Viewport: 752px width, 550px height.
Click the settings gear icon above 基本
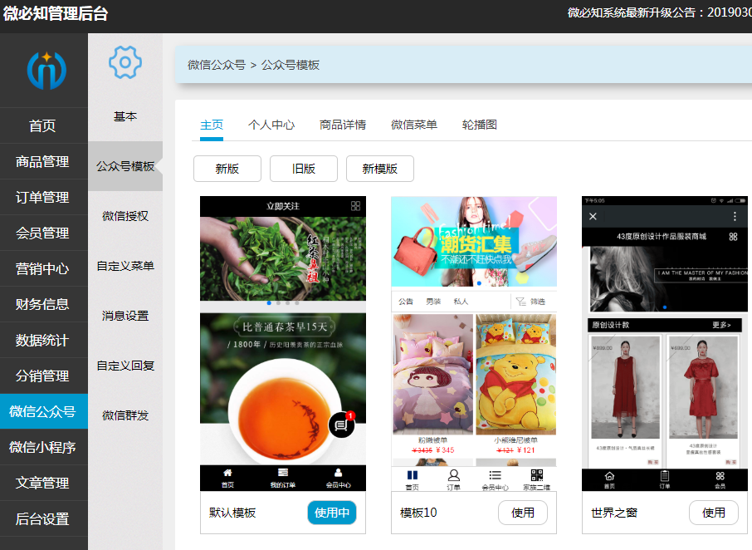(125, 62)
